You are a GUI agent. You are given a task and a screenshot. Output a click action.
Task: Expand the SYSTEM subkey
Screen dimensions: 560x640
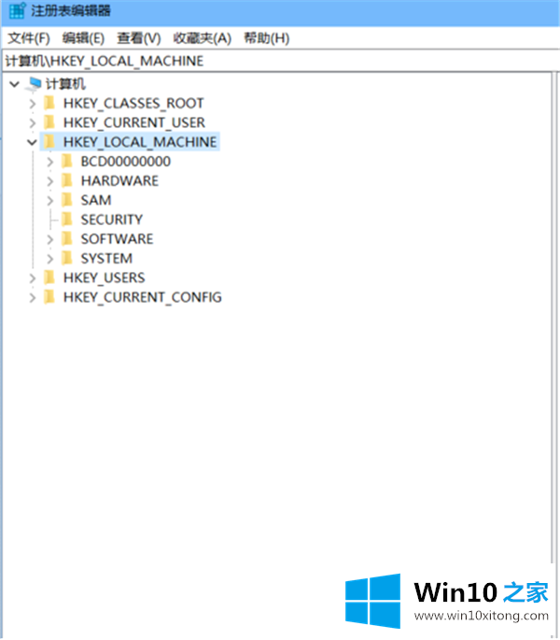click(50, 259)
